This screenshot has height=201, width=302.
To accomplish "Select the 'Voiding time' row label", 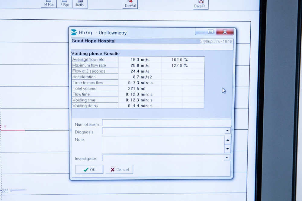I will 95,100.
